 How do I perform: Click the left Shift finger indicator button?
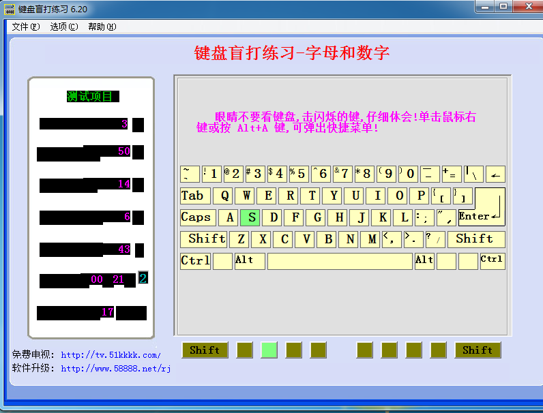pyautogui.click(x=205, y=350)
